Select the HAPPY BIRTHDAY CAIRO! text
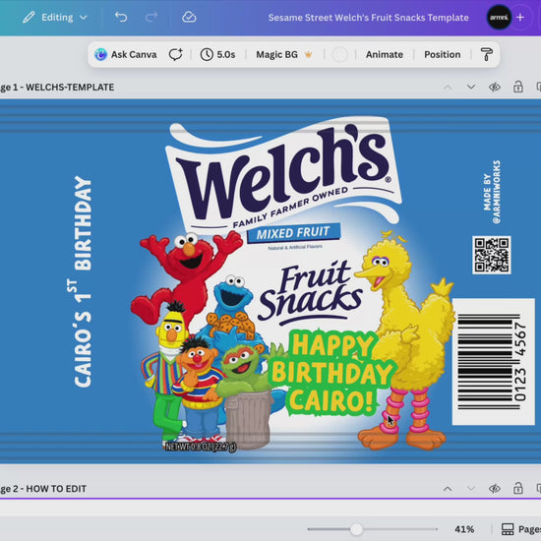This screenshot has width=541, height=541. point(331,373)
